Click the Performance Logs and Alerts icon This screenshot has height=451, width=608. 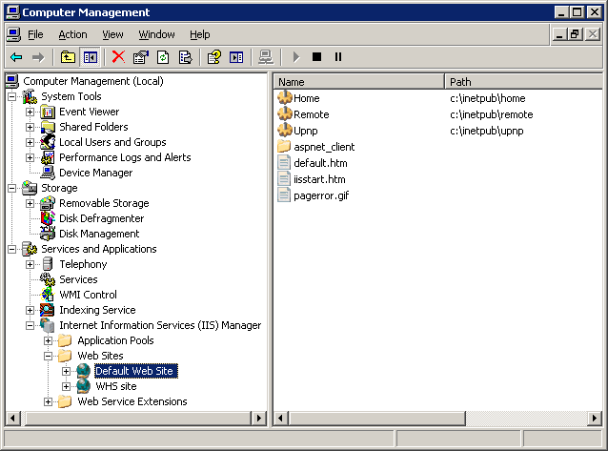point(48,157)
